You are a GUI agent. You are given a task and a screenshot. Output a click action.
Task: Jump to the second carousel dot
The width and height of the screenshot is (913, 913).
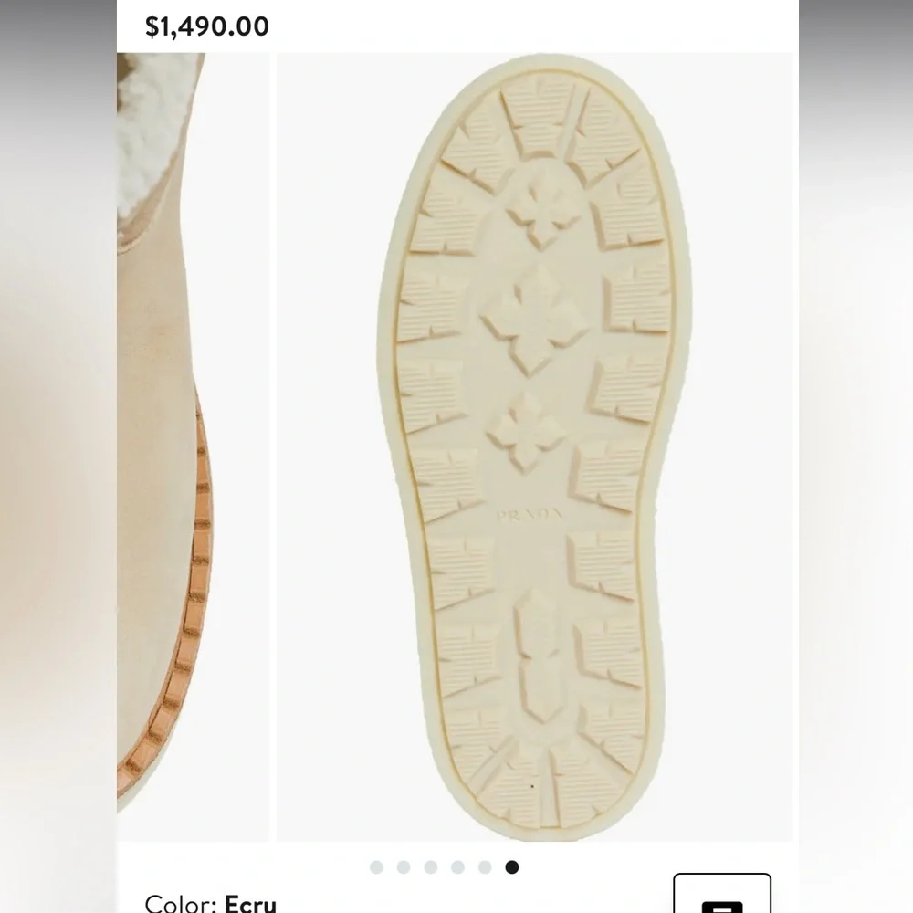[x=404, y=867]
